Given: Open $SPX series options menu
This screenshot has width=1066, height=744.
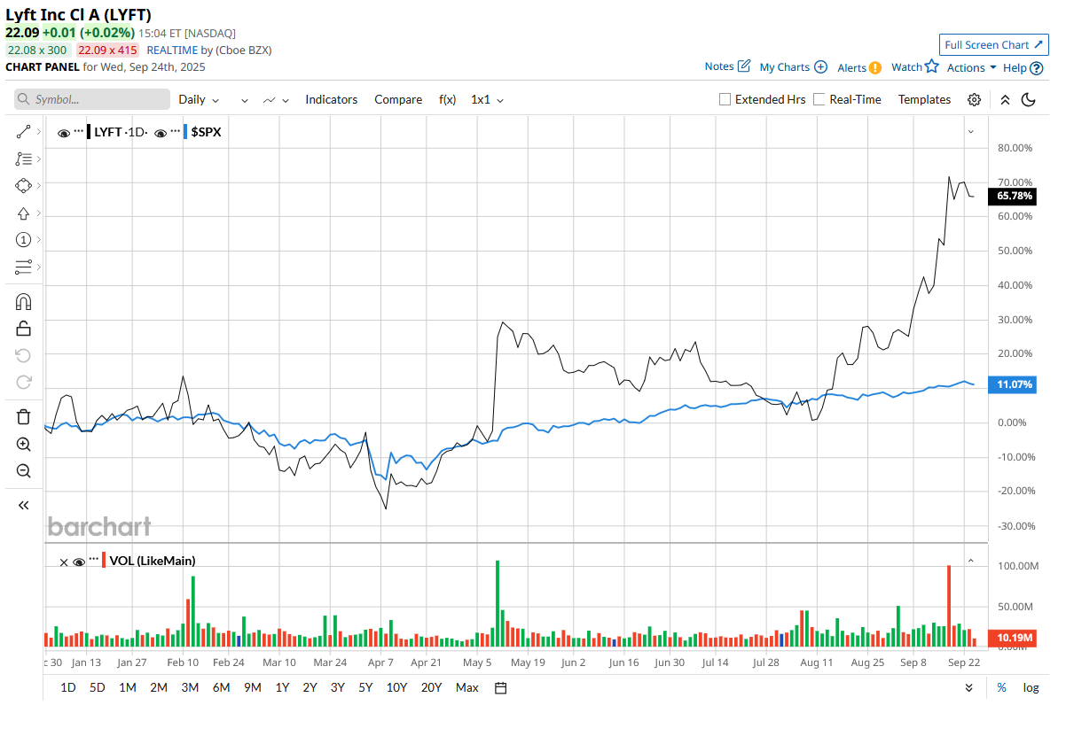Looking at the screenshot, I should point(175,131).
